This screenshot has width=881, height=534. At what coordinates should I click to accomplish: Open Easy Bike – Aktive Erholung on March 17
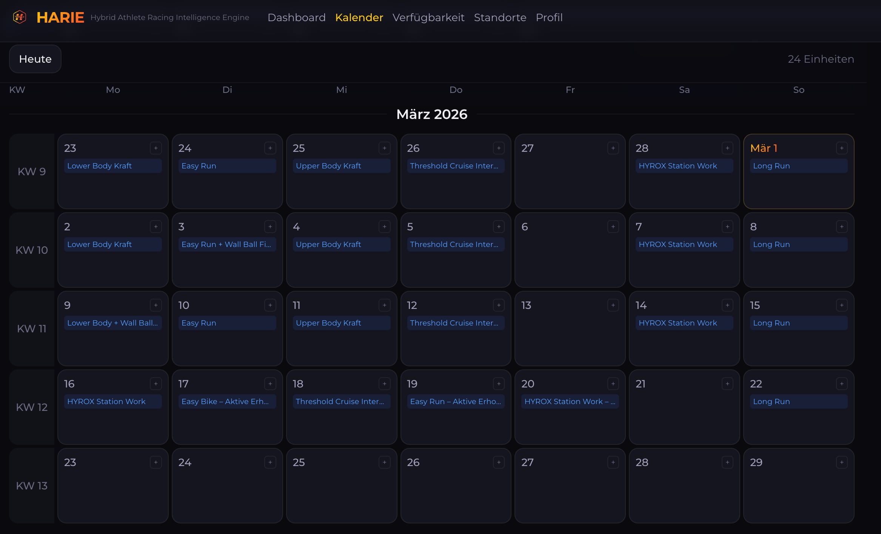click(x=227, y=401)
